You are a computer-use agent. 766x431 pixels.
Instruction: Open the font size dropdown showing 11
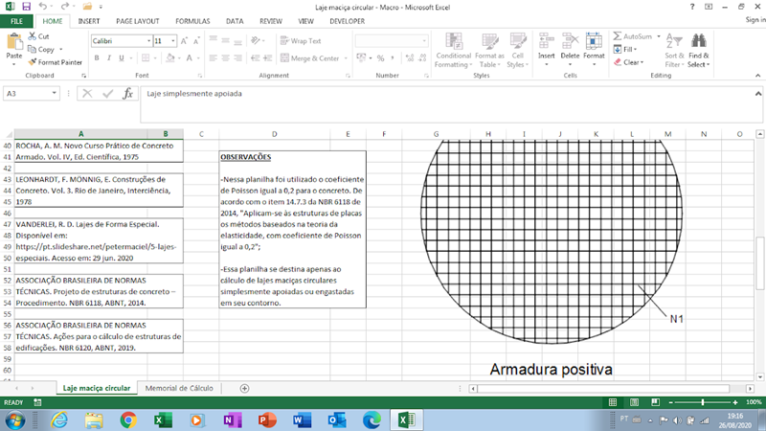[x=173, y=41]
